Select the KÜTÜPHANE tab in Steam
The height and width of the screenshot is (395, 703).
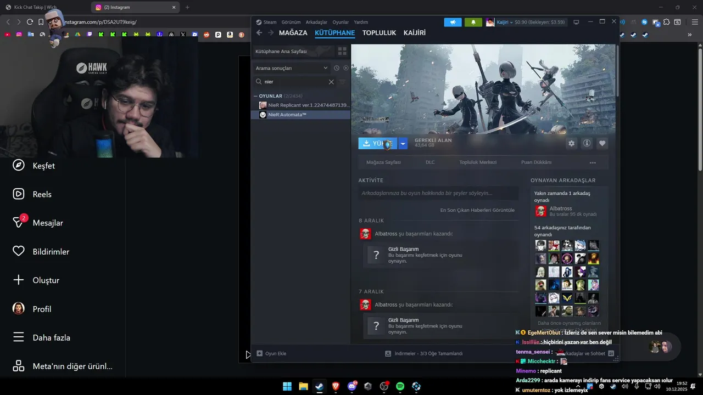coord(335,33)
